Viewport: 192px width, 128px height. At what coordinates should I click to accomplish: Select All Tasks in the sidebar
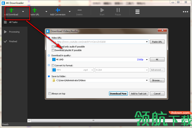coord(14,22)
